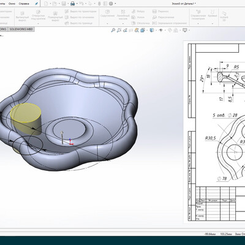
Task: Open View Settings monitor icon
Action: click(x=185, y=31)
